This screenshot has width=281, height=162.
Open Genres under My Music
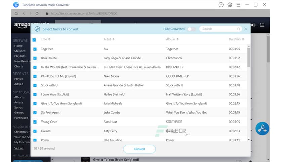(x=19, y=113)
